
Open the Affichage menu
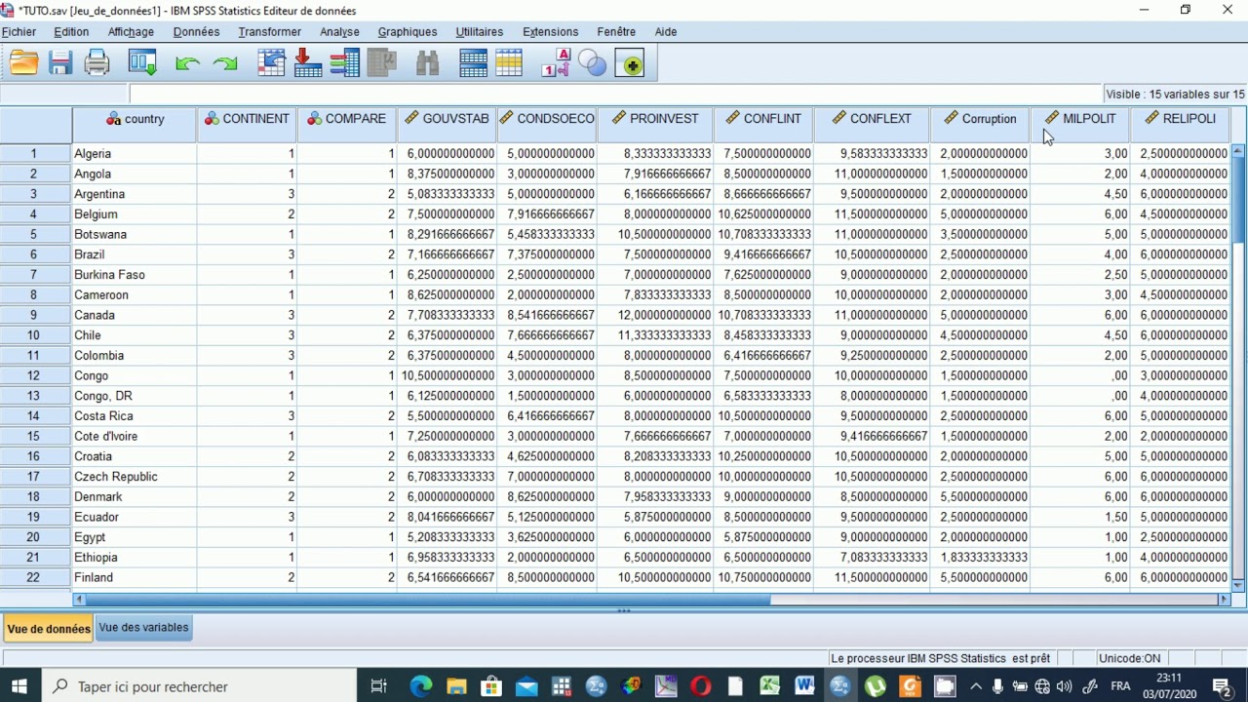point(131,31)
